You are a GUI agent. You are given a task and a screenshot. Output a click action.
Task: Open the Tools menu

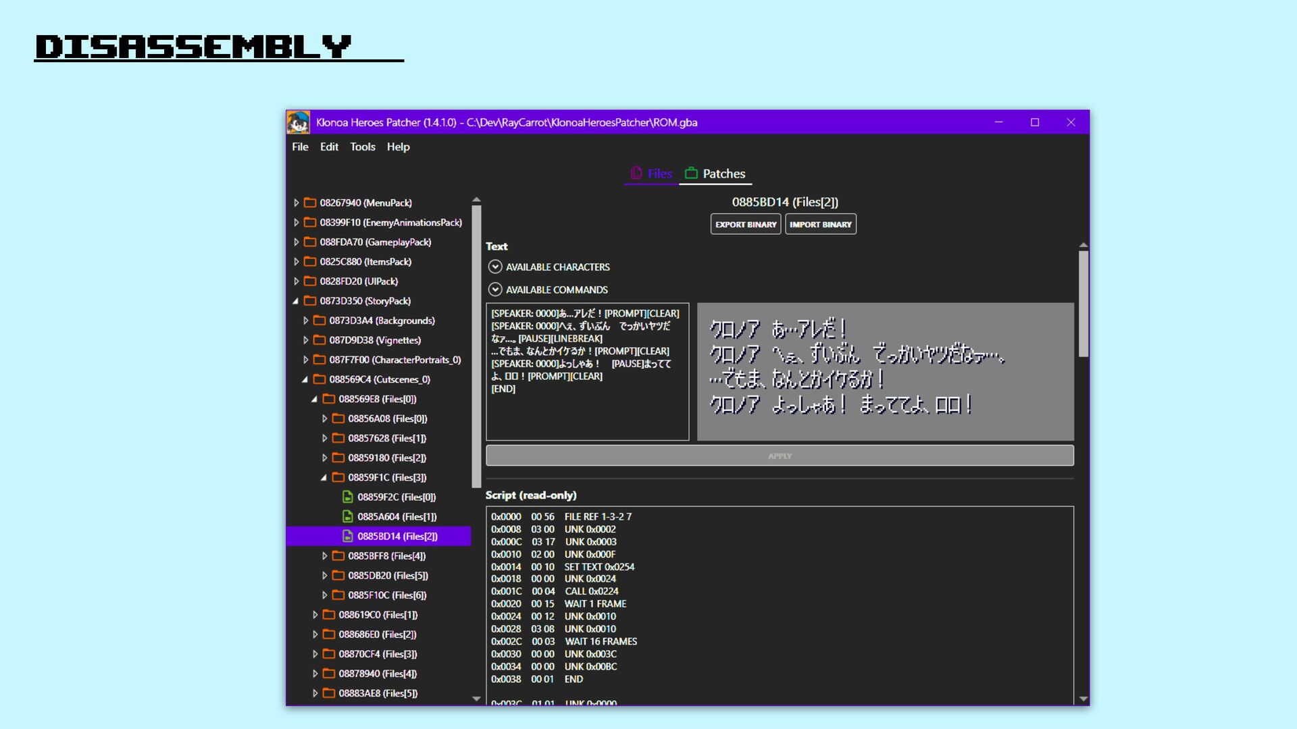click(362, 146)
